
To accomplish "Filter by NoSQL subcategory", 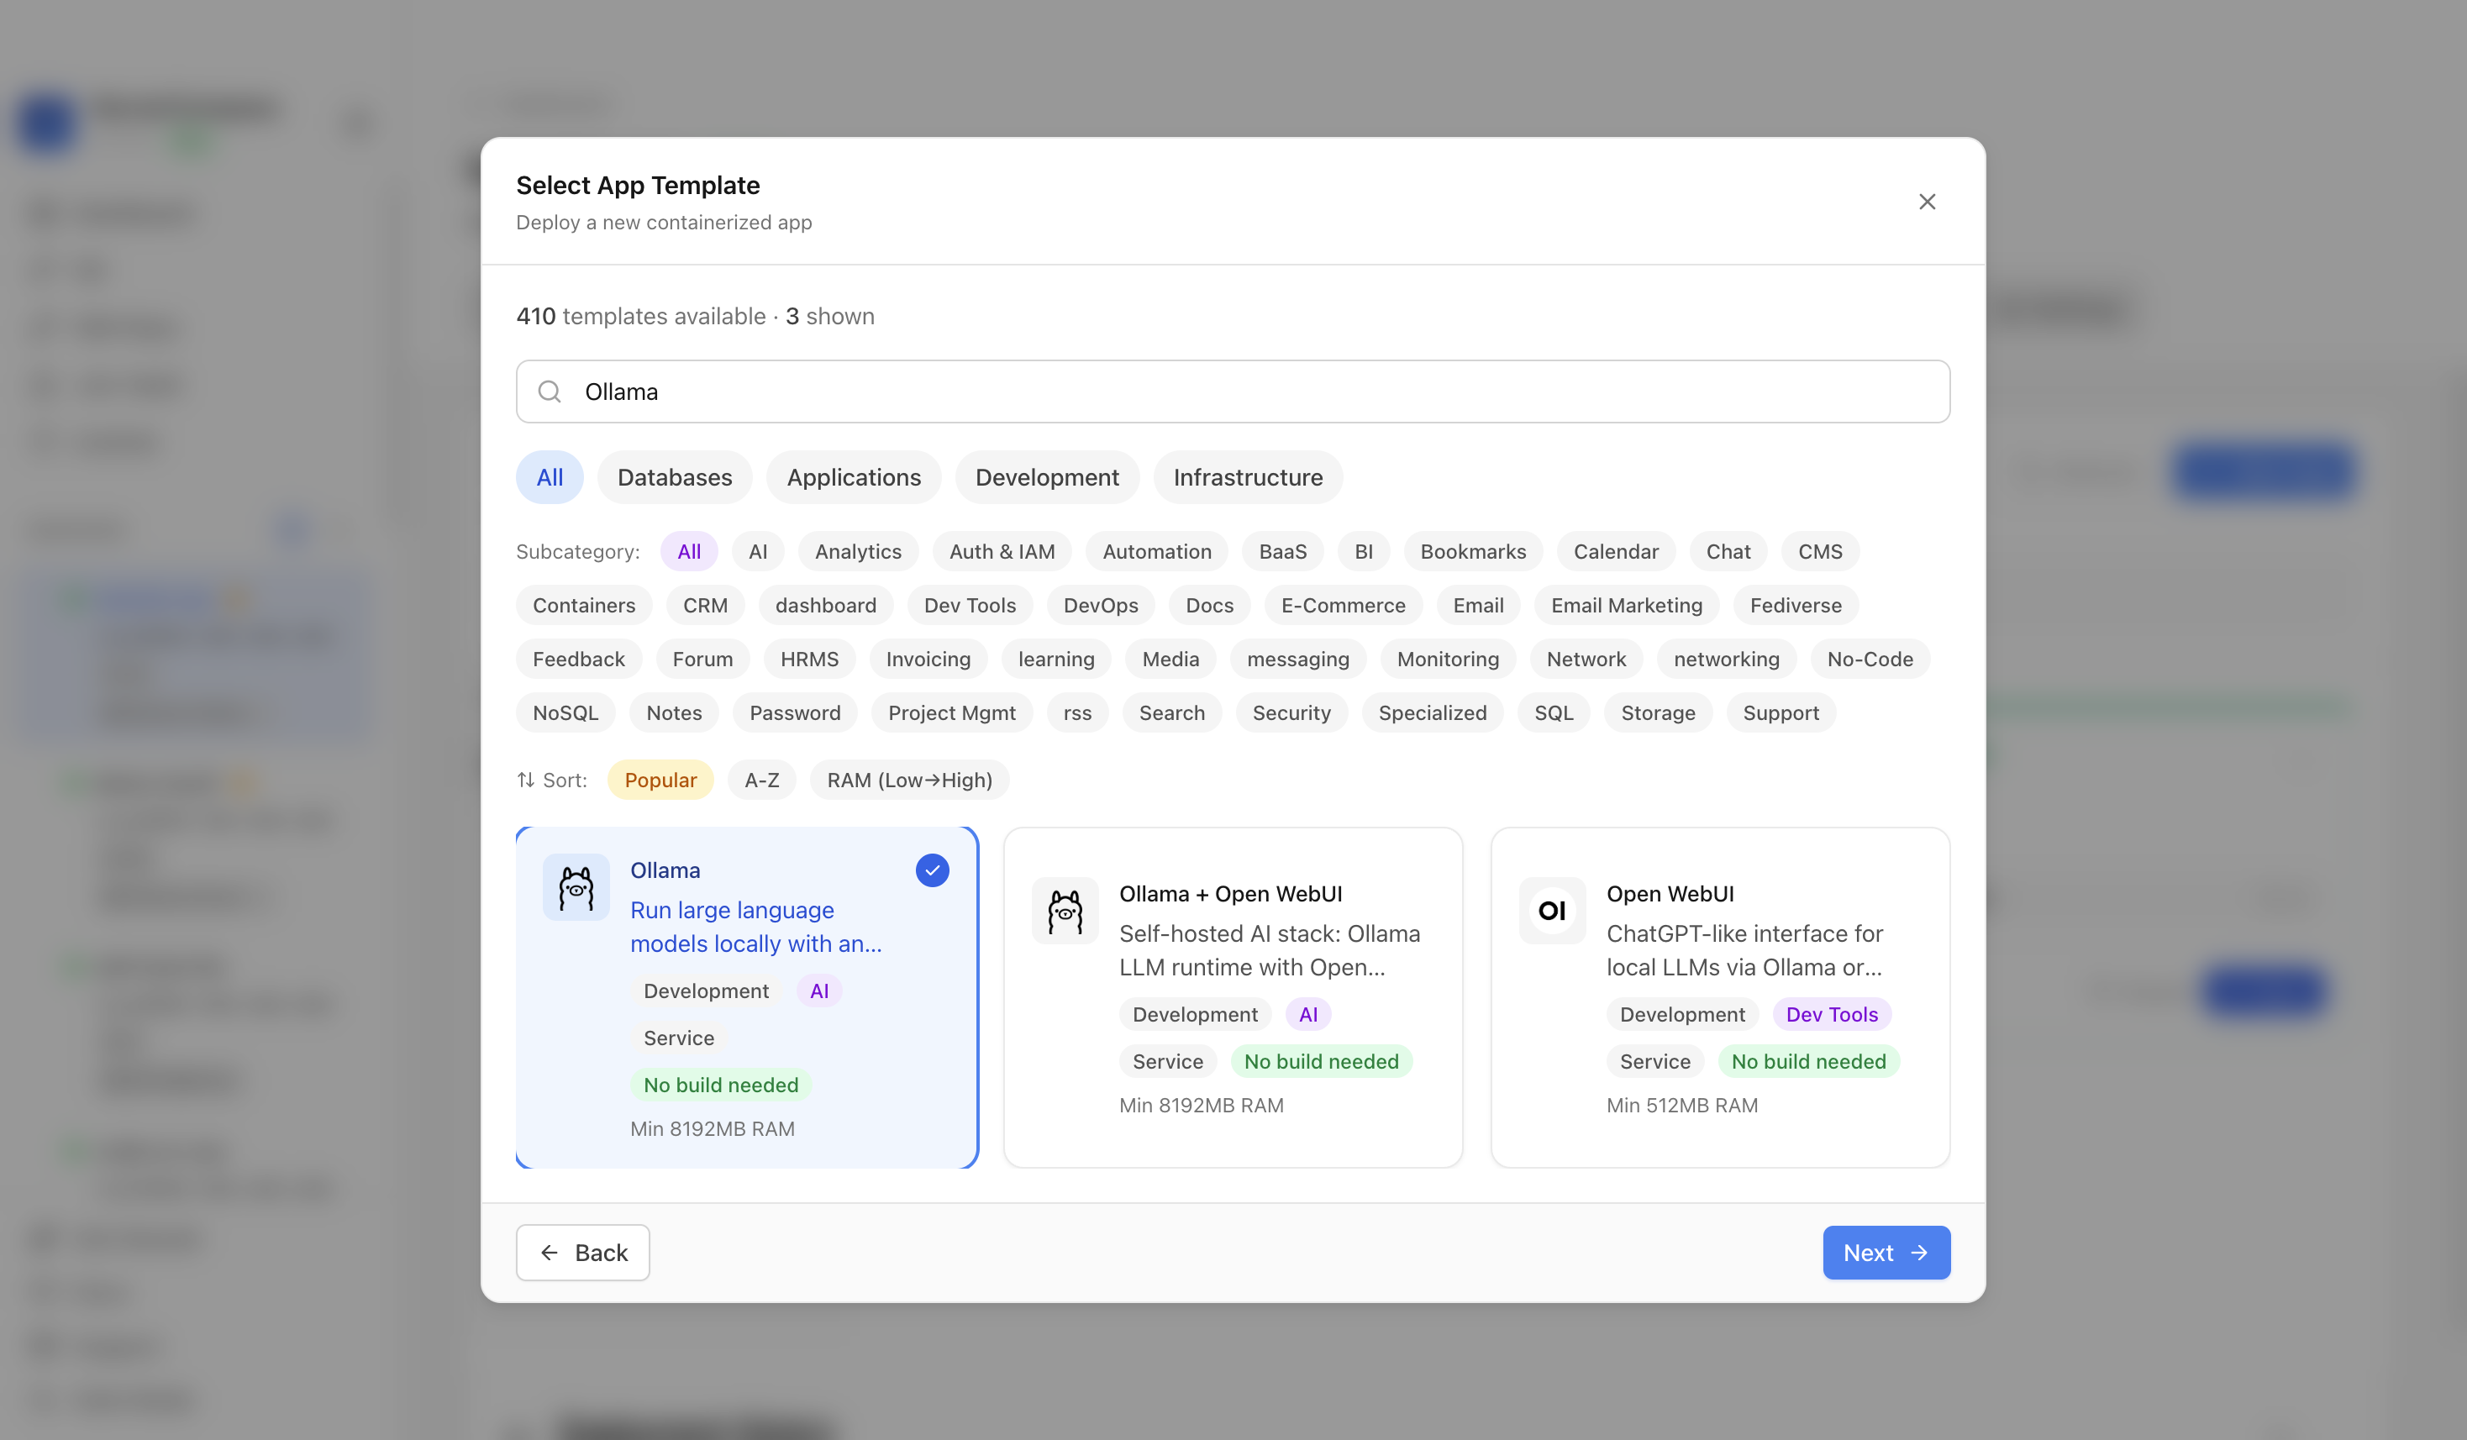I will [565, 713].
